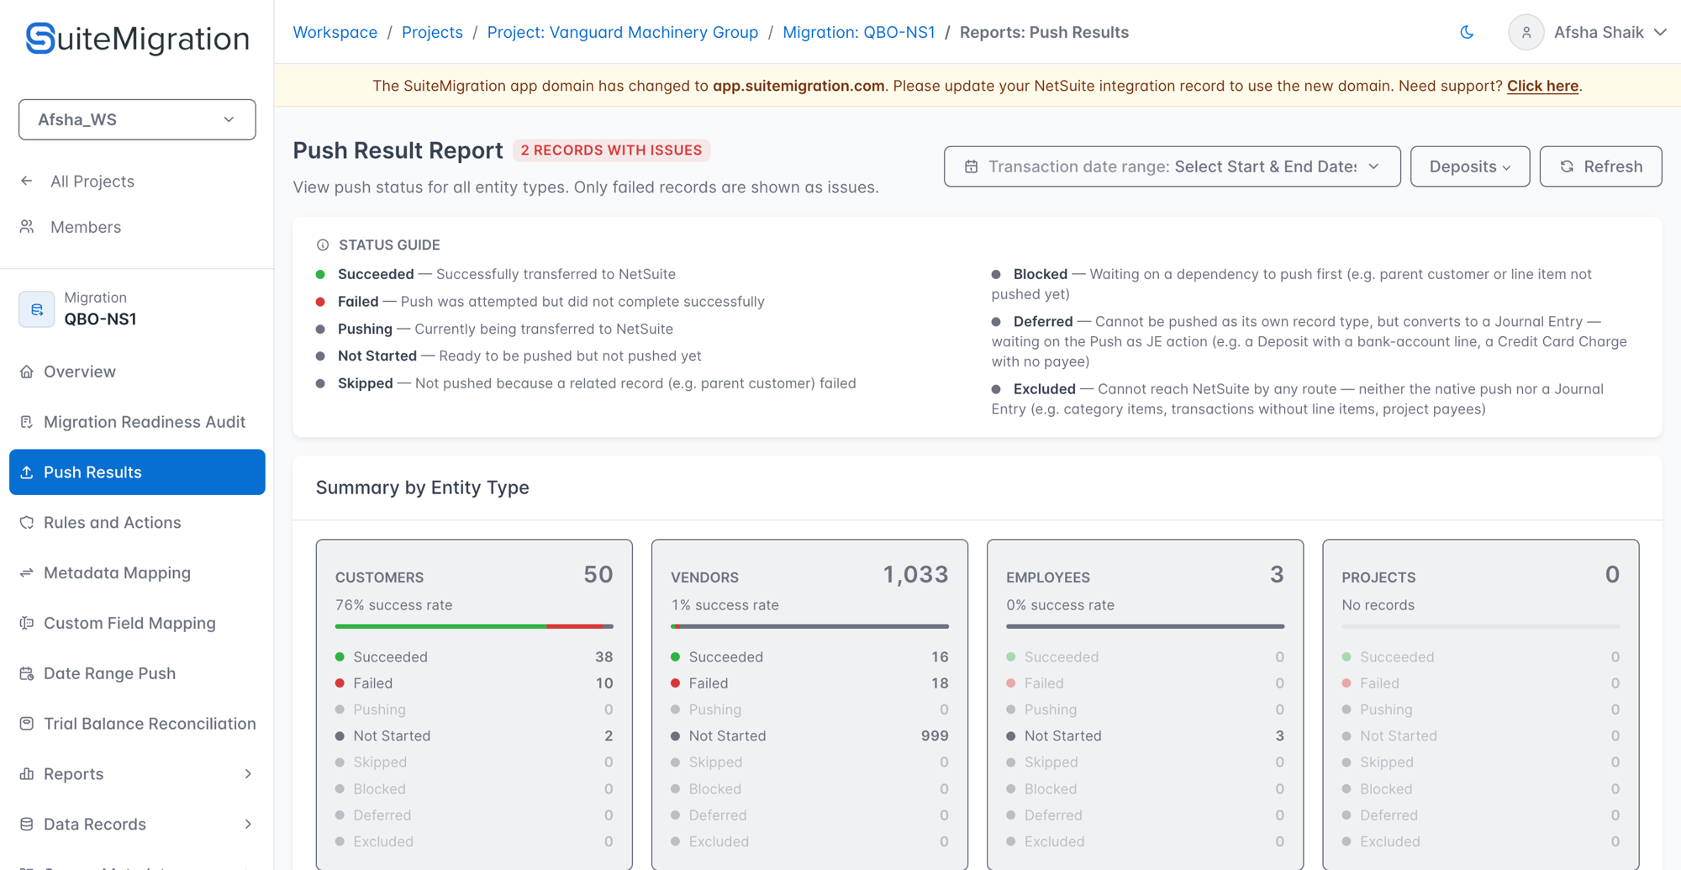This screenshot has height=870, width=1681.
Task: Click the Trial Balance Reconciliation icon
Action: click(27, 724)
